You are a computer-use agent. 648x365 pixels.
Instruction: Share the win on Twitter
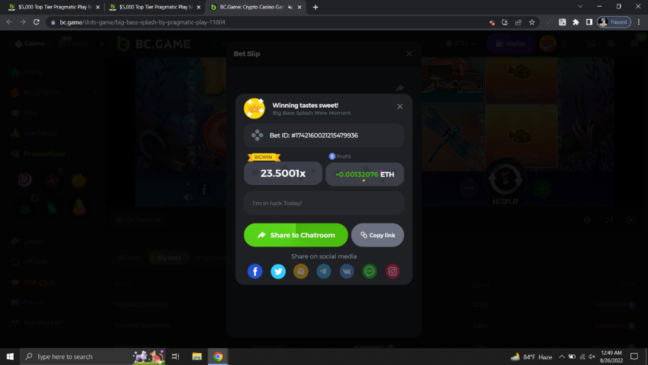click(x=278, y=272)
